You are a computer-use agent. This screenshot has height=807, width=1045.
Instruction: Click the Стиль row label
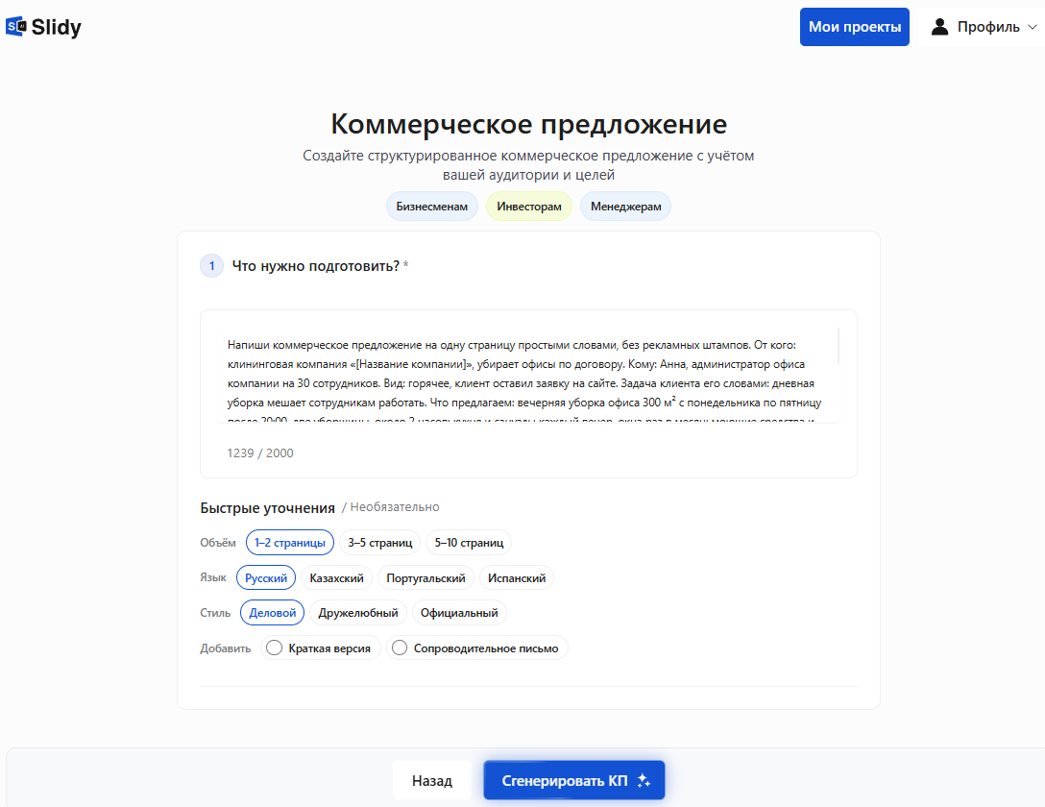215,612
